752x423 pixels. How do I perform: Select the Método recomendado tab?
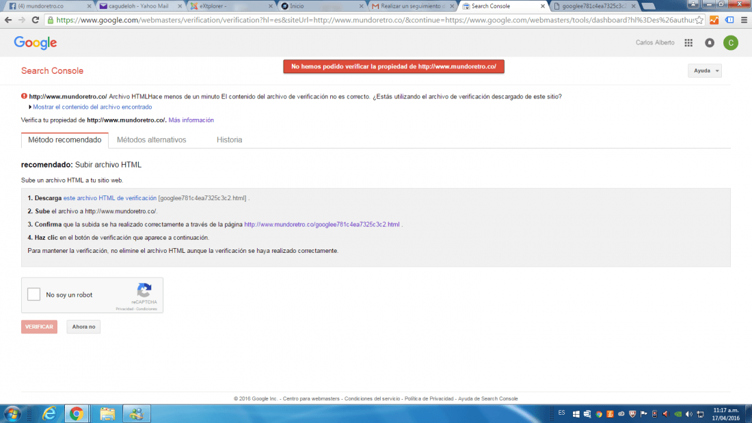[65, 140]
